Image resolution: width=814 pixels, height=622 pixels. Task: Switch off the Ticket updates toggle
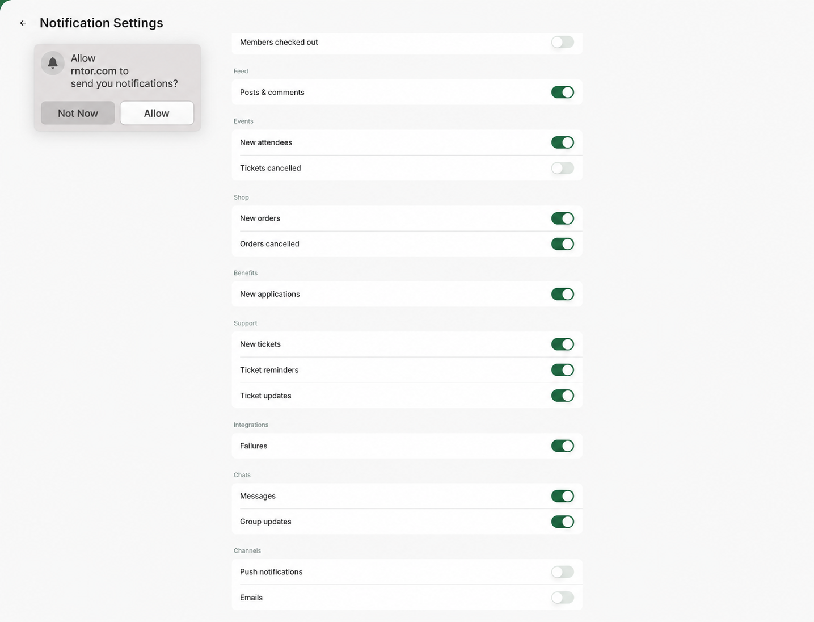[x=563, y=396]
